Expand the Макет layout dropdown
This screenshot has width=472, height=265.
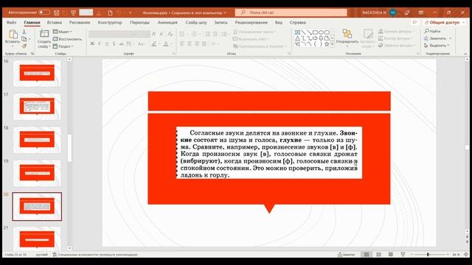(63, 32)
